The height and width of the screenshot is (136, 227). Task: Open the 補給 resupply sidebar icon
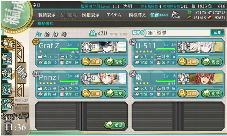pos(7,58)
